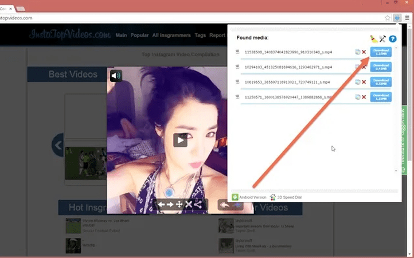Click the broom clear-list icon
The height and width of the screenshot is (258, 414).
click(374, 38)
